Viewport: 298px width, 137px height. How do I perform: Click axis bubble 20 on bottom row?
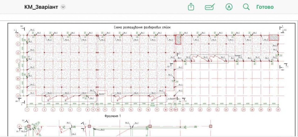pyautogui.click(x=183, y=110)
